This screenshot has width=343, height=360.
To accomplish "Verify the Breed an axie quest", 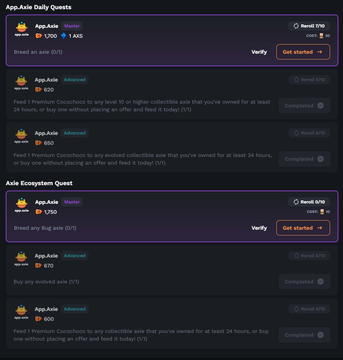I will pos(259,52).
